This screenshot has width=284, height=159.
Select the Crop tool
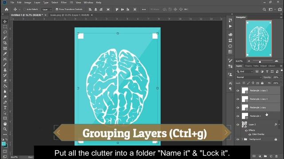[5, 43]
